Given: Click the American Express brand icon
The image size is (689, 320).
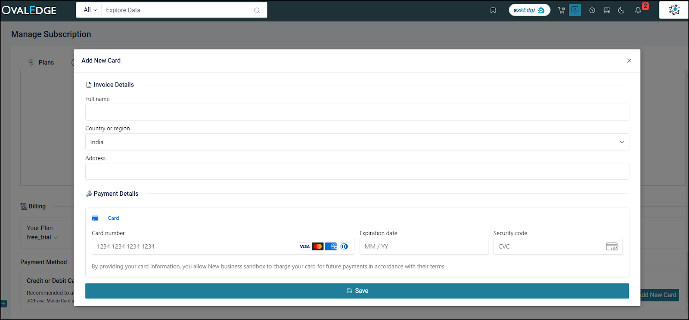Looking at the screenshot, I should [331, 246].
